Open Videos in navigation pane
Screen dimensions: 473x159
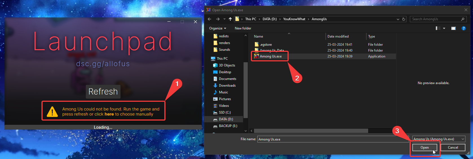click(x=224, y=106)
